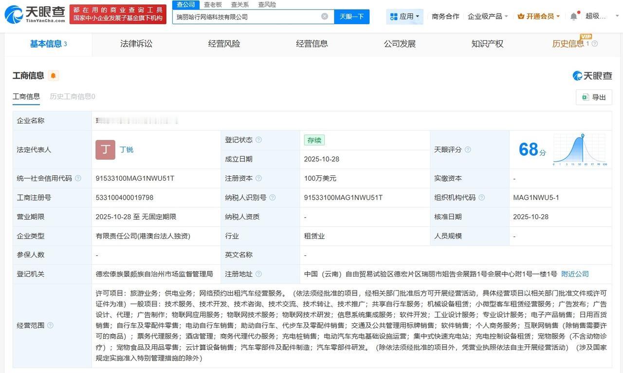
Task: Select the 查老板 search tab
Action: click(x=213, y=4)
